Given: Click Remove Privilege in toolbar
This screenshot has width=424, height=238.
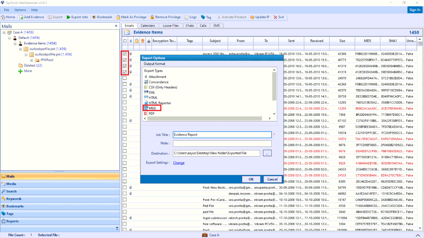Looking at the screenshot, I should [165, 17].
